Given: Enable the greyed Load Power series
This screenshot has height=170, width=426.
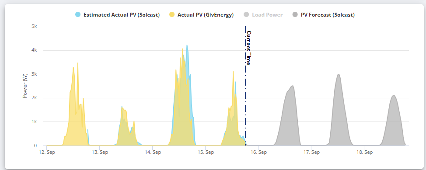Looking at the screenshot, I should tap(263, 15).
